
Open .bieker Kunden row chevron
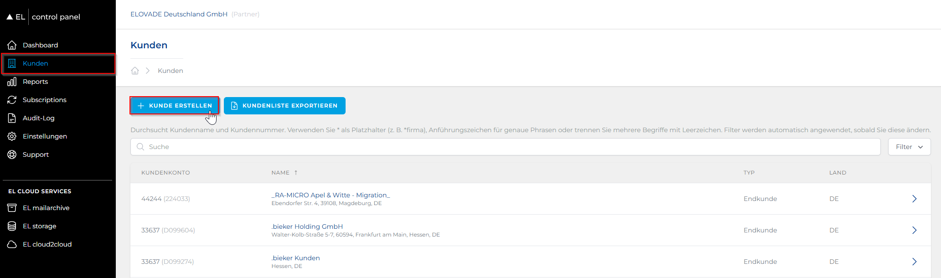coord(914,262)
